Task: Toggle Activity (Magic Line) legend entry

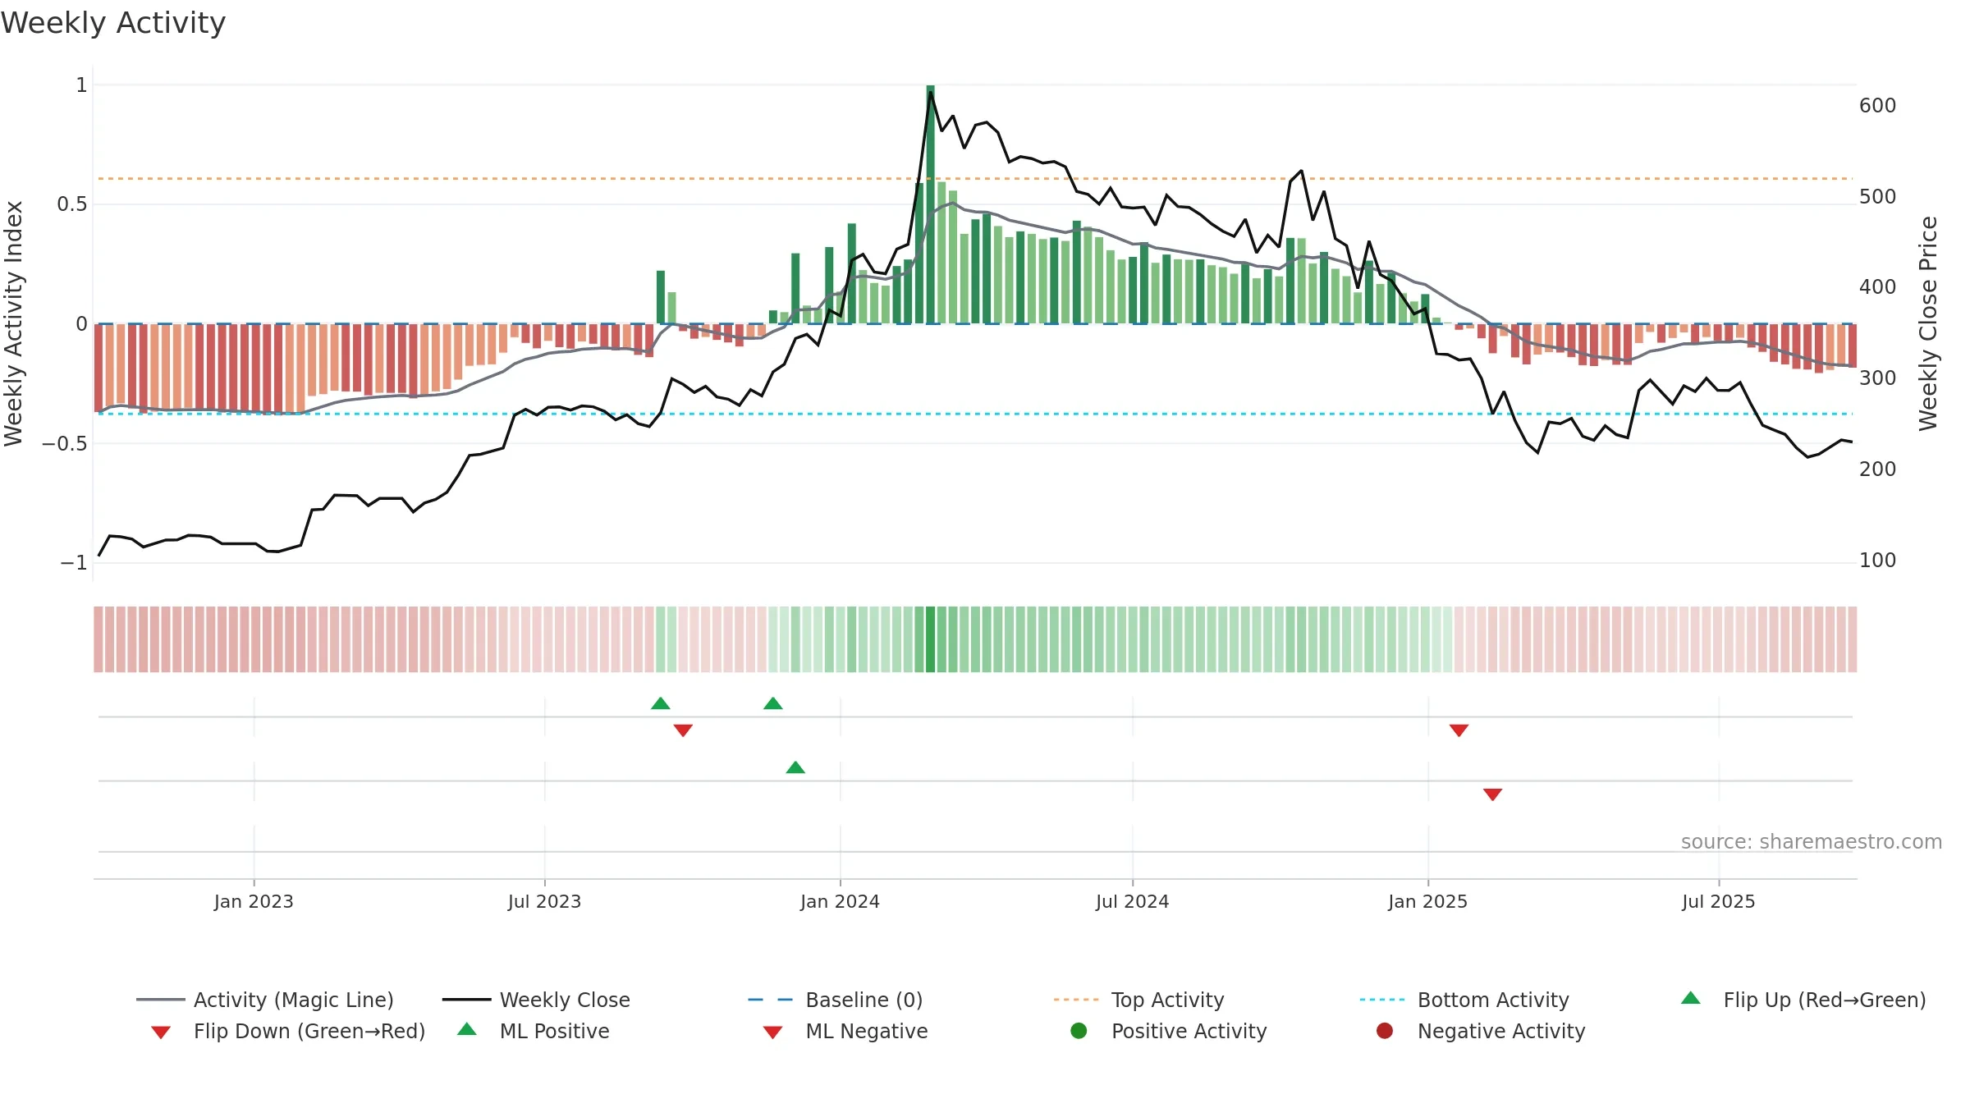Action: [265, 1000]
